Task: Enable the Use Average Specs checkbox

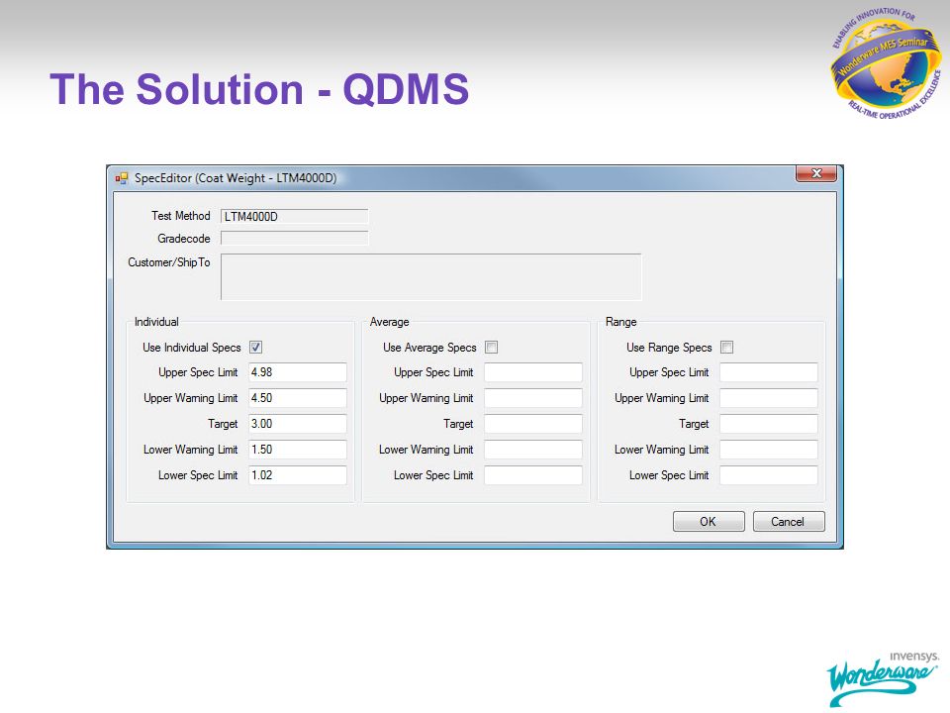Action: [x=492, y=348]
